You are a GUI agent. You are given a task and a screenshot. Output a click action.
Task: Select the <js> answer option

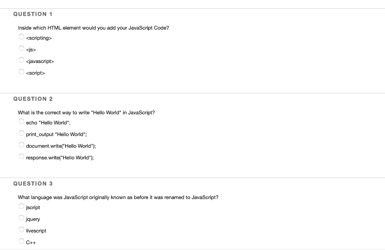[21, 48]
